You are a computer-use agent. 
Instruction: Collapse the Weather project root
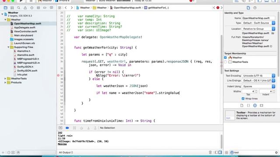pyautogui.click(x=2, y=14)
